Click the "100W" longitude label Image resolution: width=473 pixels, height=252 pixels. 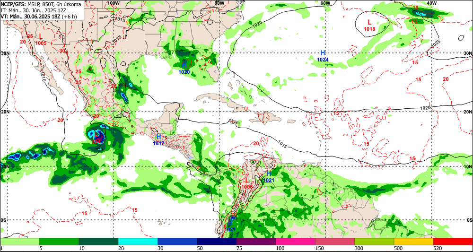tap(114, 3)
